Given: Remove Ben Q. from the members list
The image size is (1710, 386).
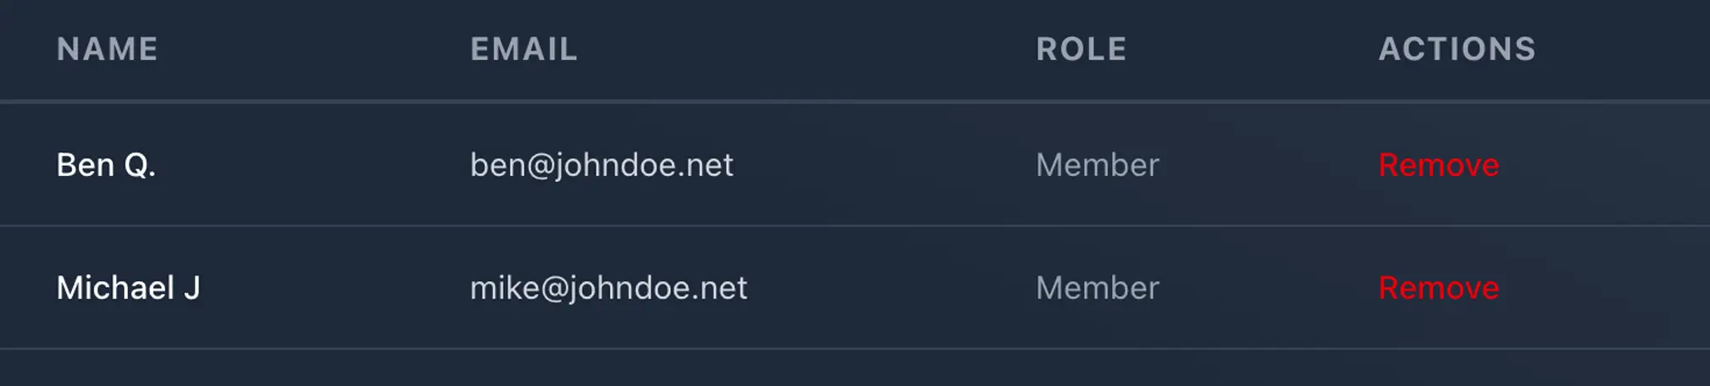Looking at the screenshot, I should pos(1438,165).
